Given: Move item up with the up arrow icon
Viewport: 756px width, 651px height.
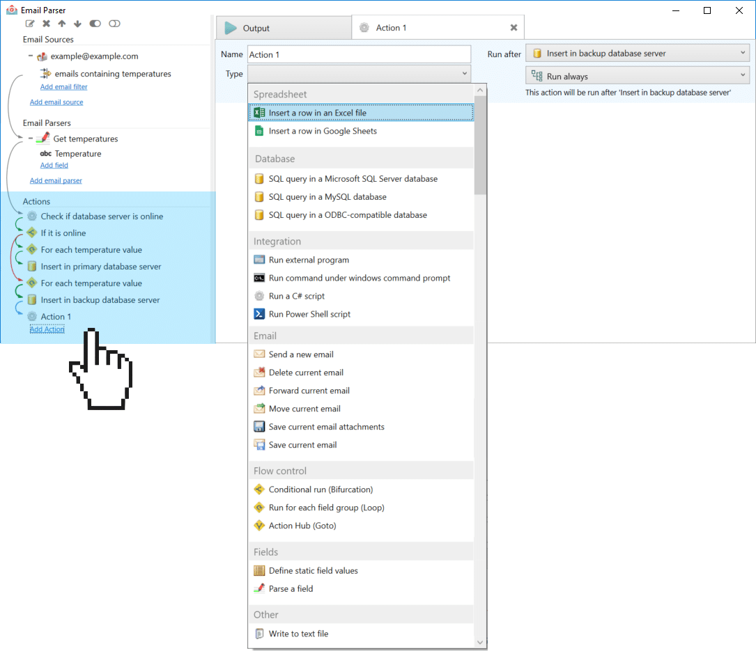Looking at the screenshot, I should (62, 24).
